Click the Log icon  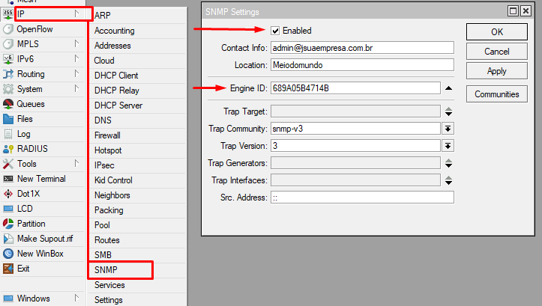[8, 134]
